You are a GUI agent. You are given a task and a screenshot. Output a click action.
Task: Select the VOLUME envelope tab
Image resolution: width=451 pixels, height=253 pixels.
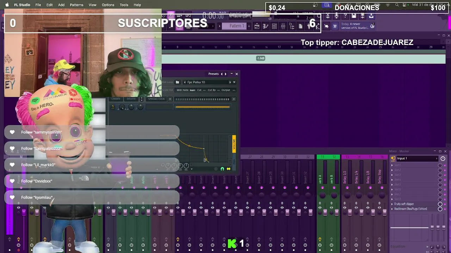pyautogui.click(x=234, y=144)
